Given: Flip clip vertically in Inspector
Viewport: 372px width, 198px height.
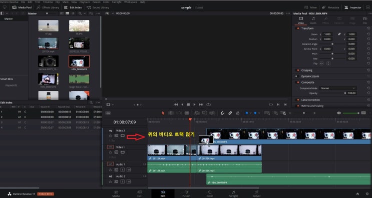Looking at the screenshot, I should tap(328, 63).
